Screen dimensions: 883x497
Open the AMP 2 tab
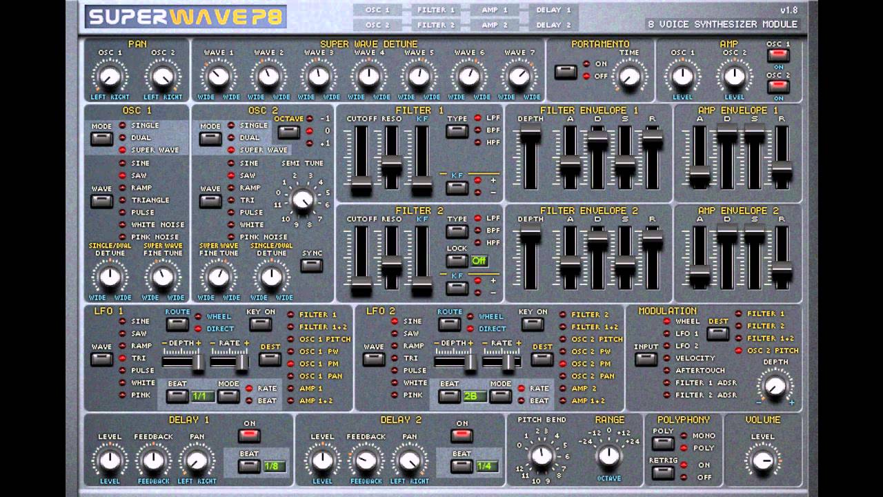tap(495, 25)
